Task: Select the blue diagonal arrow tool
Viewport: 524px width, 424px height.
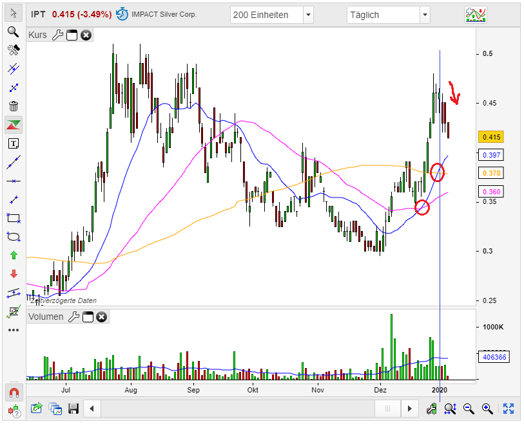Action: 14,88
